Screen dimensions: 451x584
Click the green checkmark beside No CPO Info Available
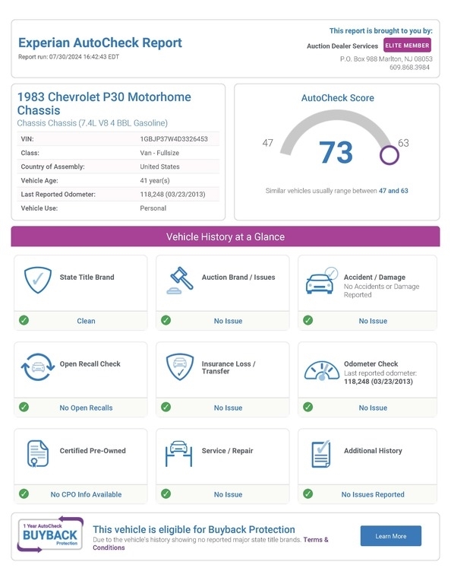24,494
